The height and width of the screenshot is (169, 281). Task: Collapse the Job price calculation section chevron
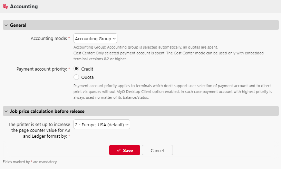[x=6, y=111]
